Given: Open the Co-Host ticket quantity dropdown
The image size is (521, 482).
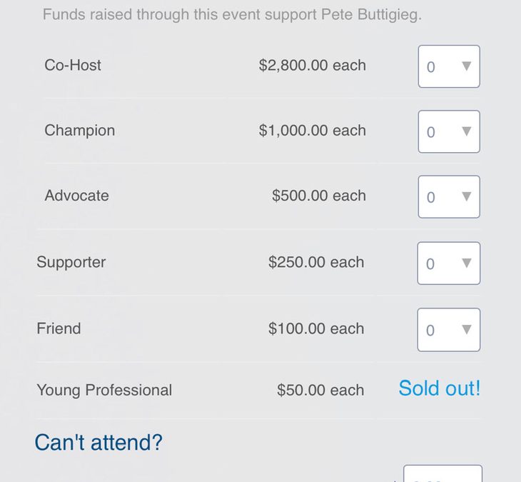Looking at the screenshot, I should point(448,66).
